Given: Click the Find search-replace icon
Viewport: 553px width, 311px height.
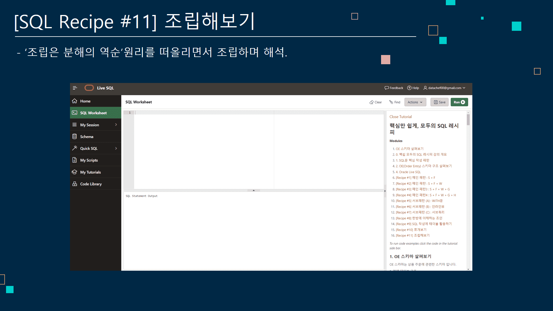Looking at the screenshot, I should tap(391, 102).
